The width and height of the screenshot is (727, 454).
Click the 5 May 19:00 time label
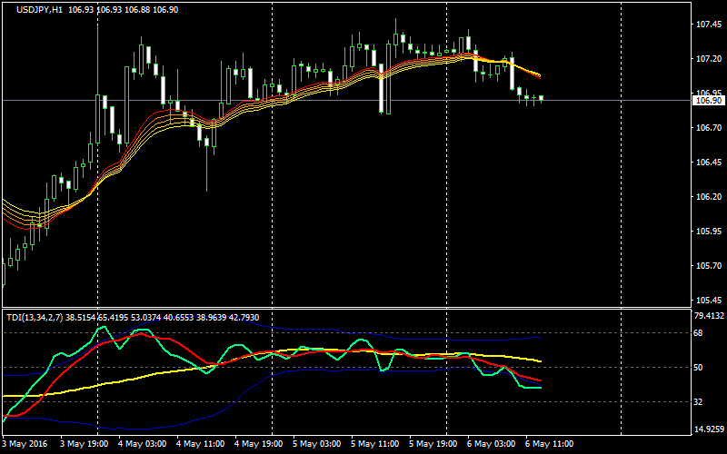(433, 444)
